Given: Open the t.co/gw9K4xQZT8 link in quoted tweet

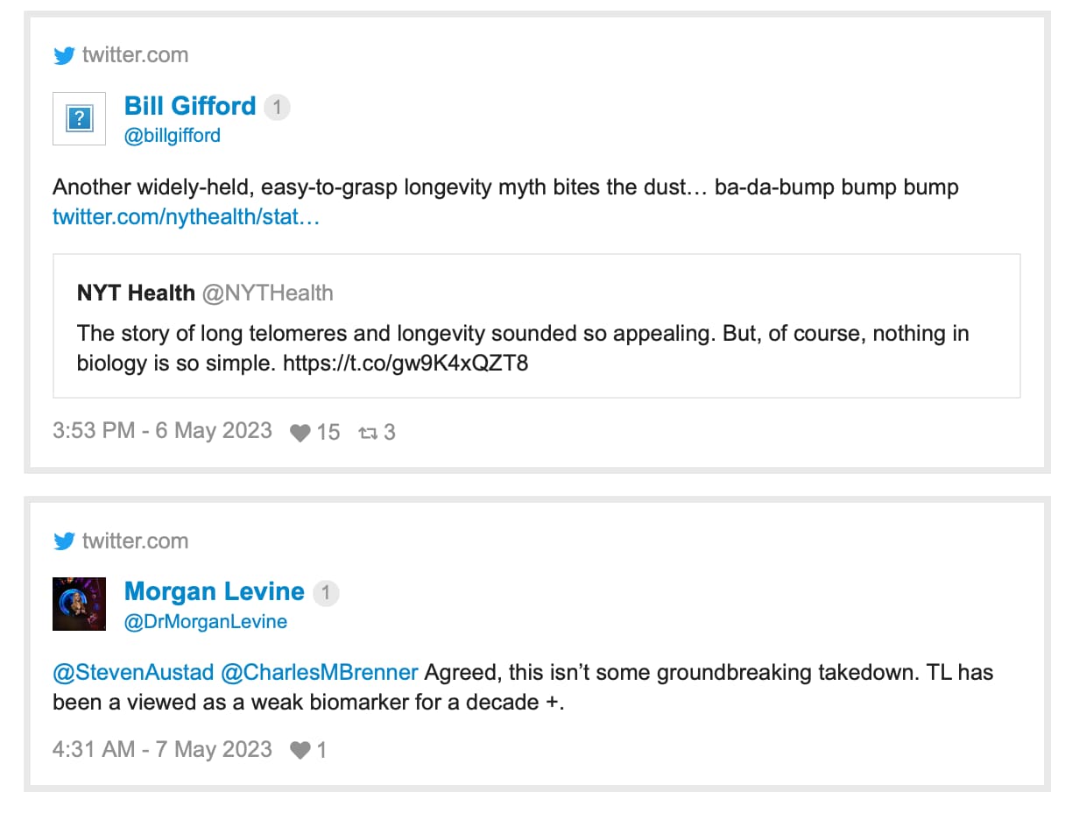Looking at the screenshot, I should click(x=406, y=363).
